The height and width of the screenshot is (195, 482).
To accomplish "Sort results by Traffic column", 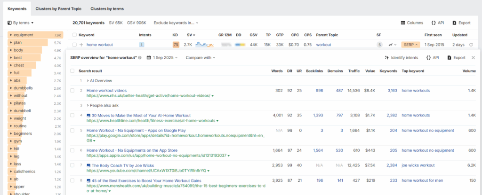I will click(x=354, y=71).
